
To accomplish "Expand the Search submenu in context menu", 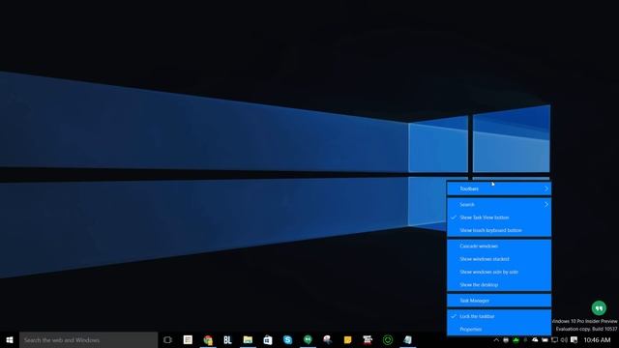I will [x=499, y=204].
